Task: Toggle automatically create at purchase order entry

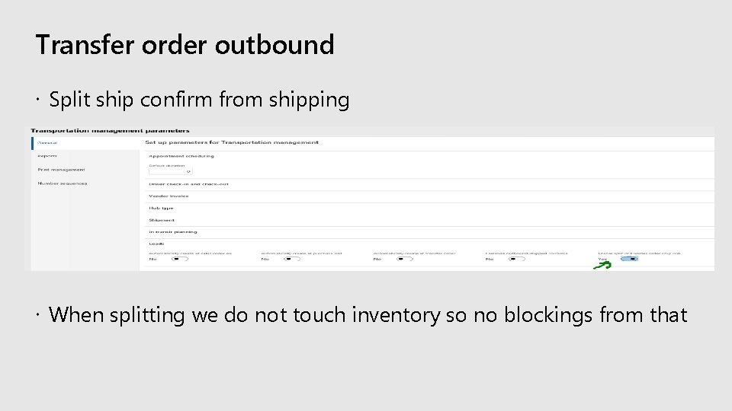Action: click(x=292, y=259)
